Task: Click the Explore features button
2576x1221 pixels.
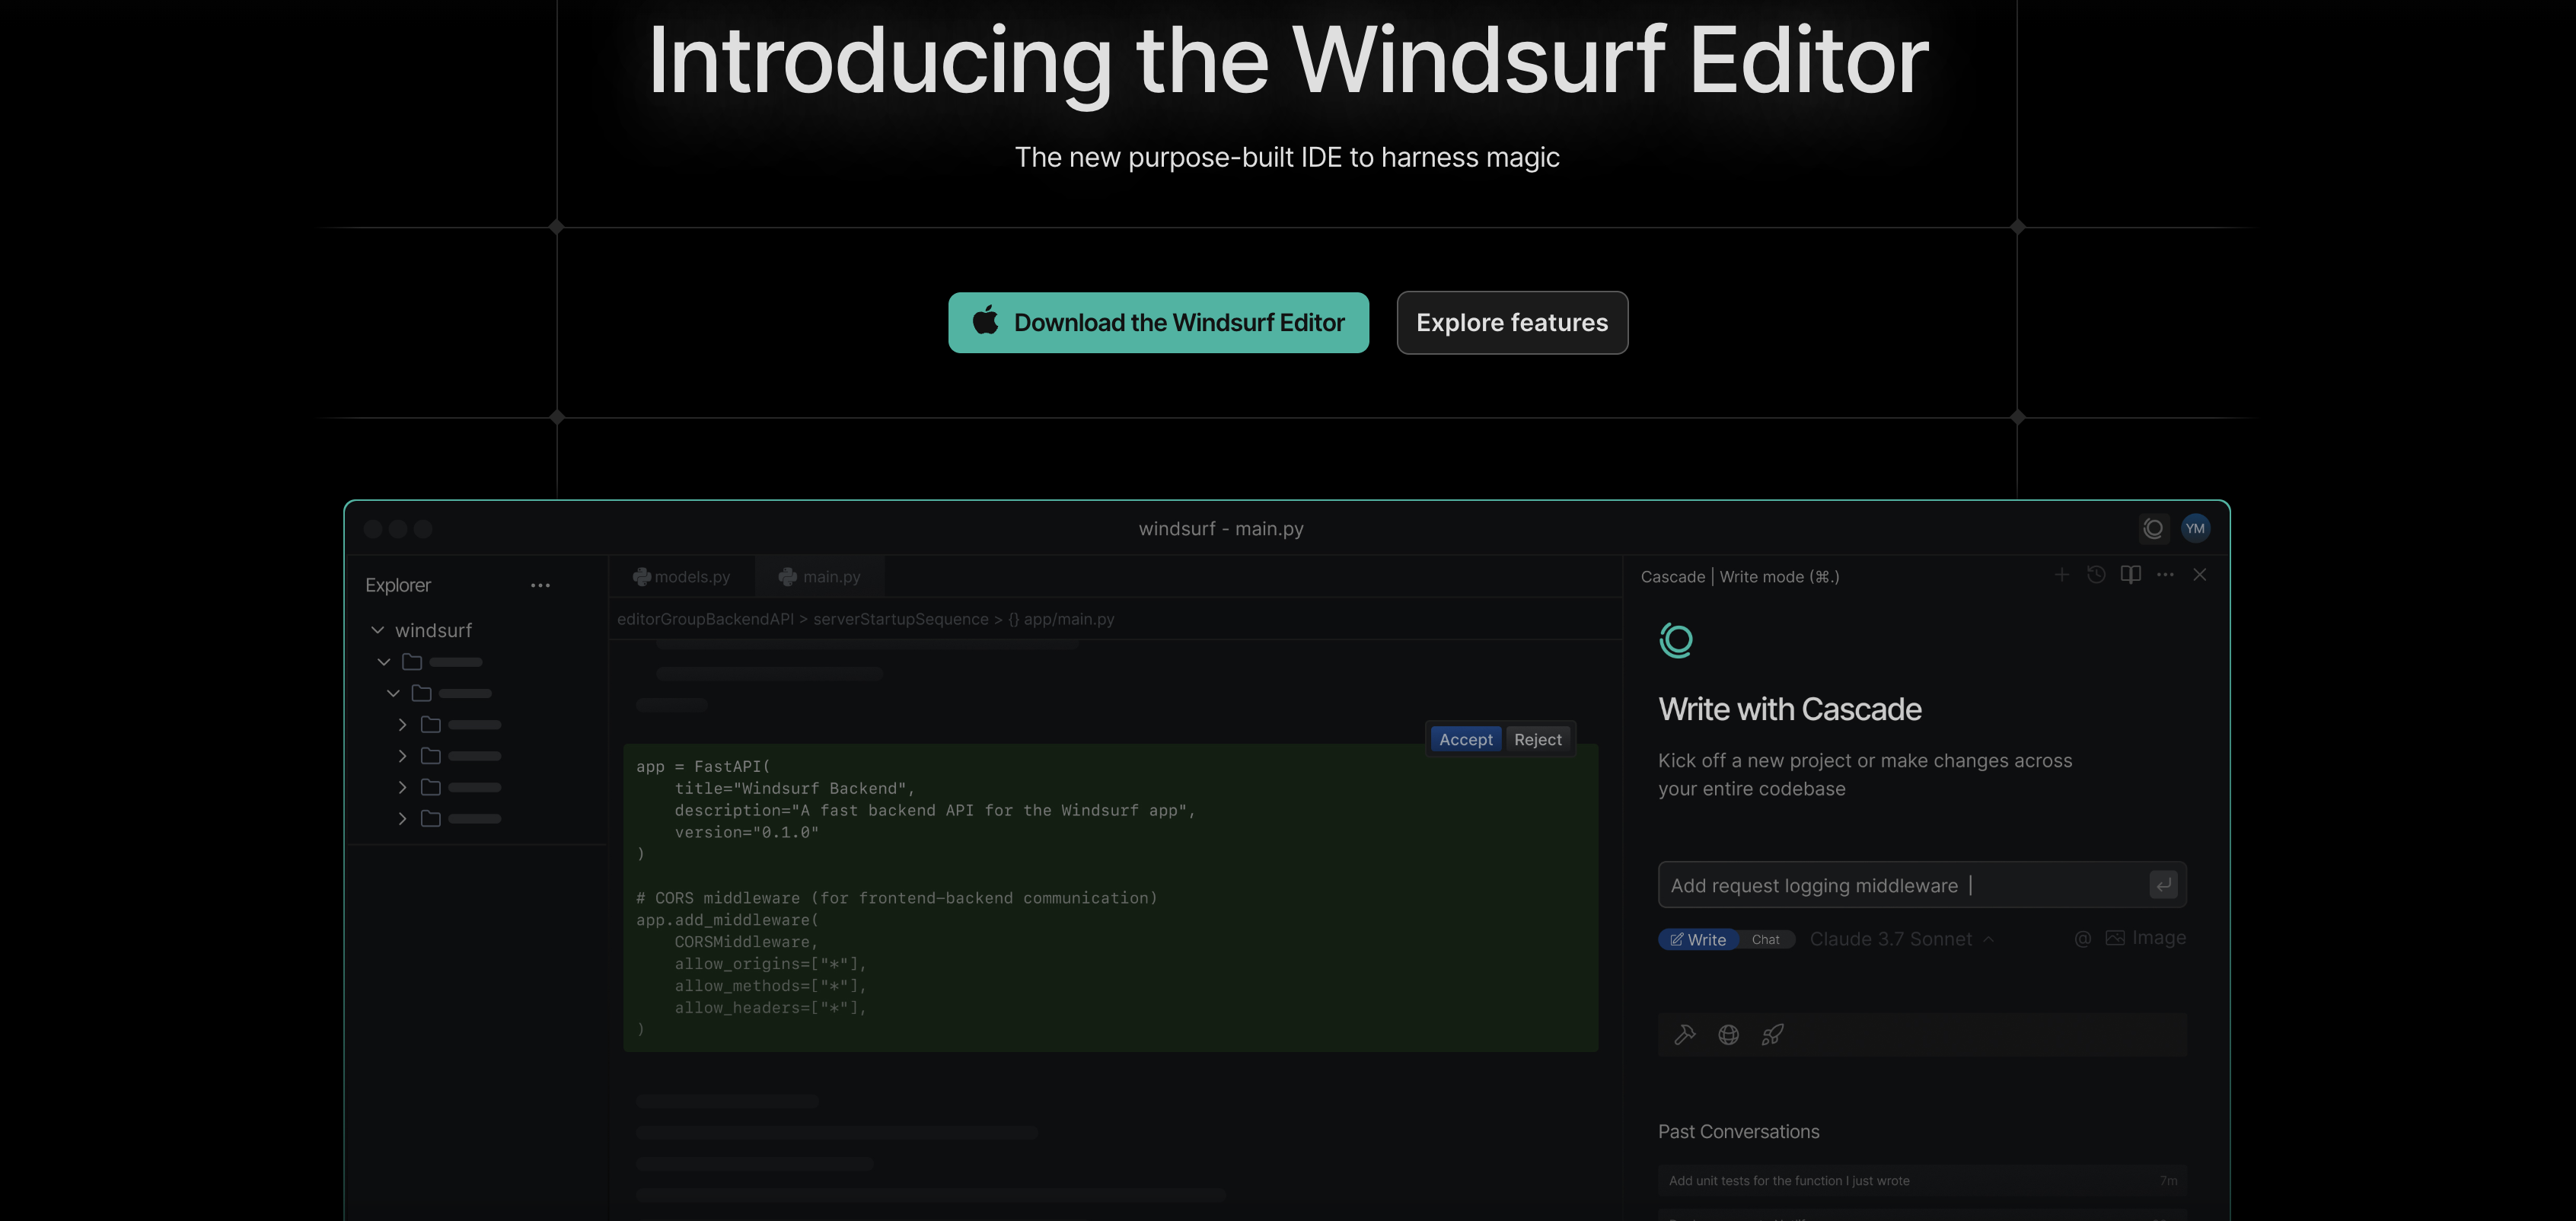Action: [x=1512, y=323]
